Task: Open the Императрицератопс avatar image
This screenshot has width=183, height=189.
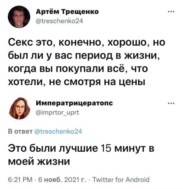Action: pyautogui.click(x=19, y=108)
